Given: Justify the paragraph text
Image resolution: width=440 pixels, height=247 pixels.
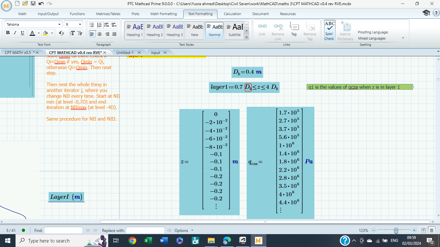Looking at the screenshot, I should [x=114, y=34].
